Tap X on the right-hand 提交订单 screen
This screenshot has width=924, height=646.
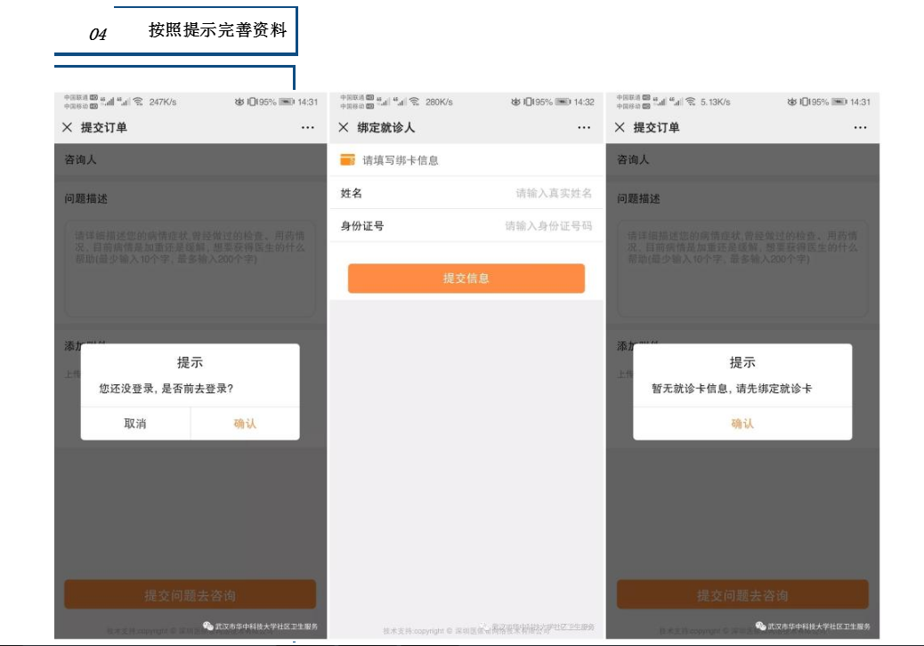620,127
